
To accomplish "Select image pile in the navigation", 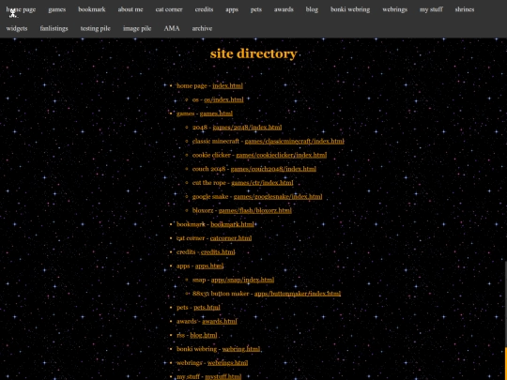I will (x=137, y=28).
